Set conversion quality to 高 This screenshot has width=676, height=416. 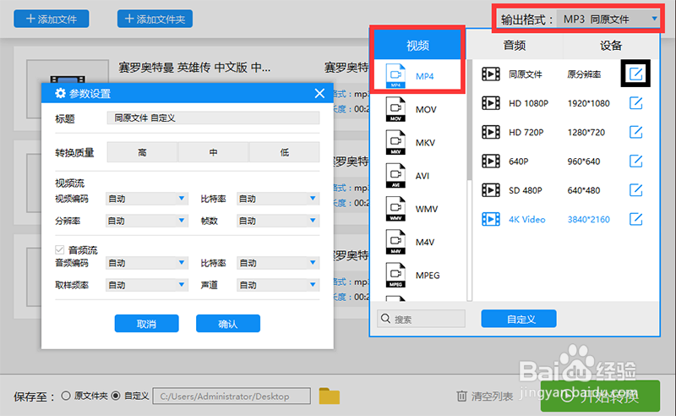pyautogui.click(x=142, y=152)
